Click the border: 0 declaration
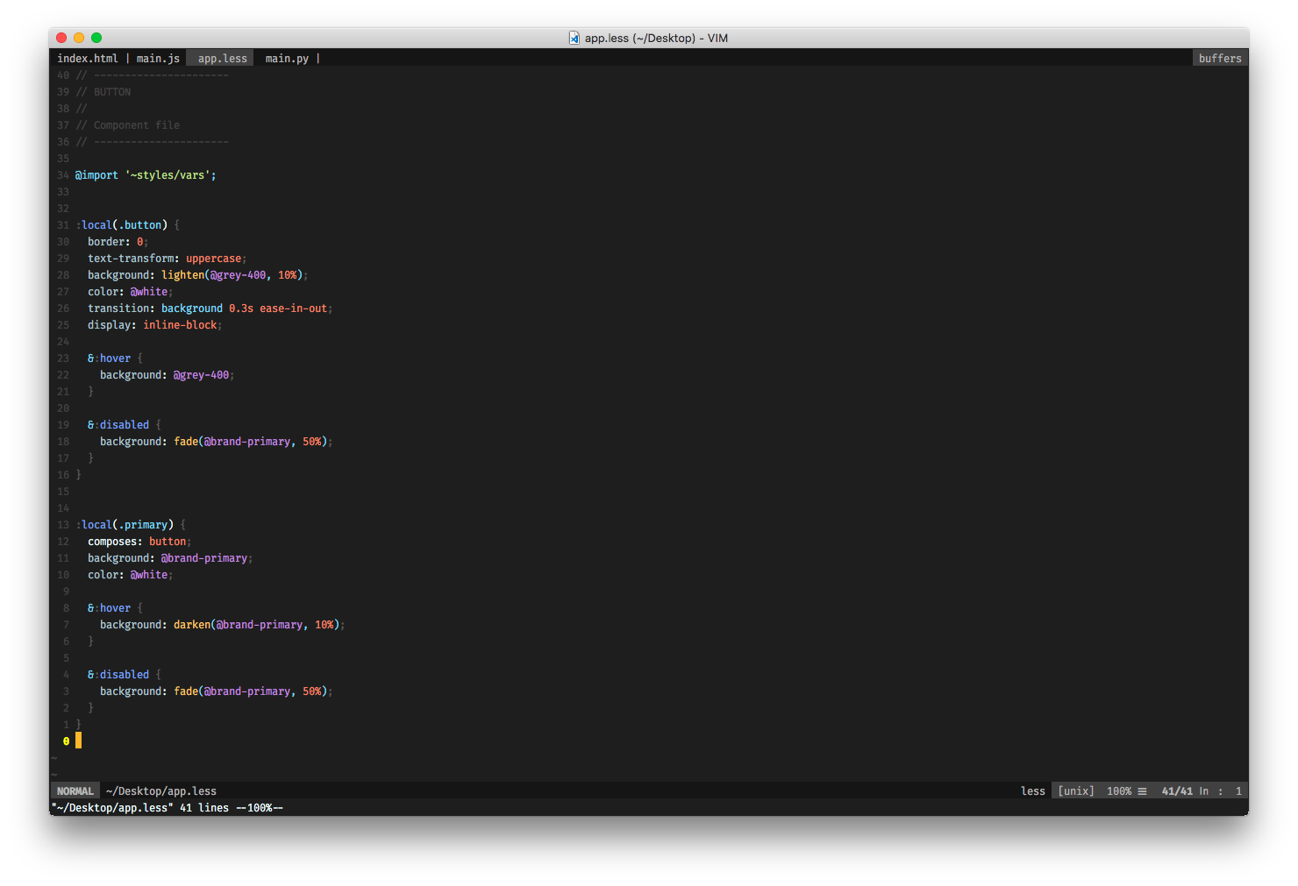The height and width of the screenshot is (886, 1298). pyautogui.click(x=117, y=242)
